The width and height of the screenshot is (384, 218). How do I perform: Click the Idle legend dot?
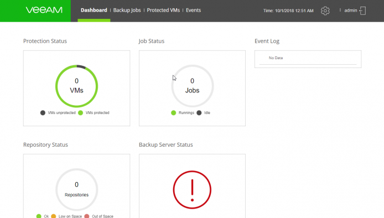[x=199, y=113]
